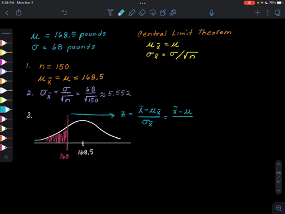
Task: Pick the lavender pen preset
Action: (x=5, y=71)
